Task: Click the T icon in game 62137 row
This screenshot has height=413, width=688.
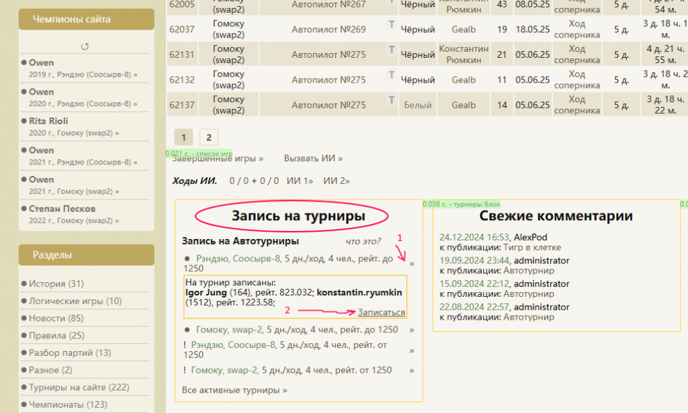Action: point(392,100)
